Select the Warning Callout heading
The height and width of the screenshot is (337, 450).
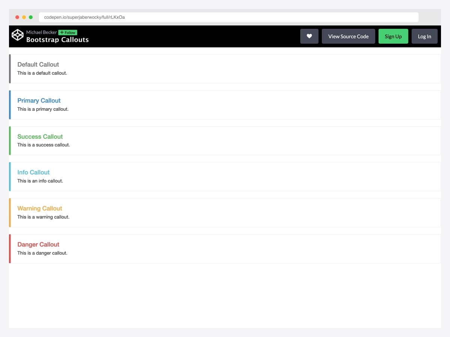(40, 209)
